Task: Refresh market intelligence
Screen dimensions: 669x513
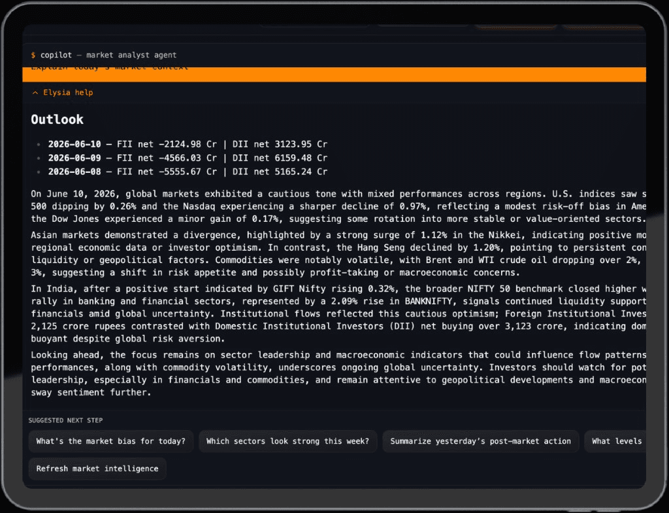Action: 97,469
